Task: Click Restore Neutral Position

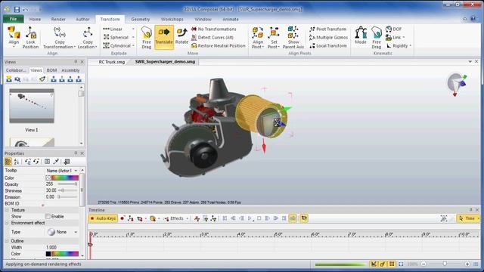Action: 219,45
